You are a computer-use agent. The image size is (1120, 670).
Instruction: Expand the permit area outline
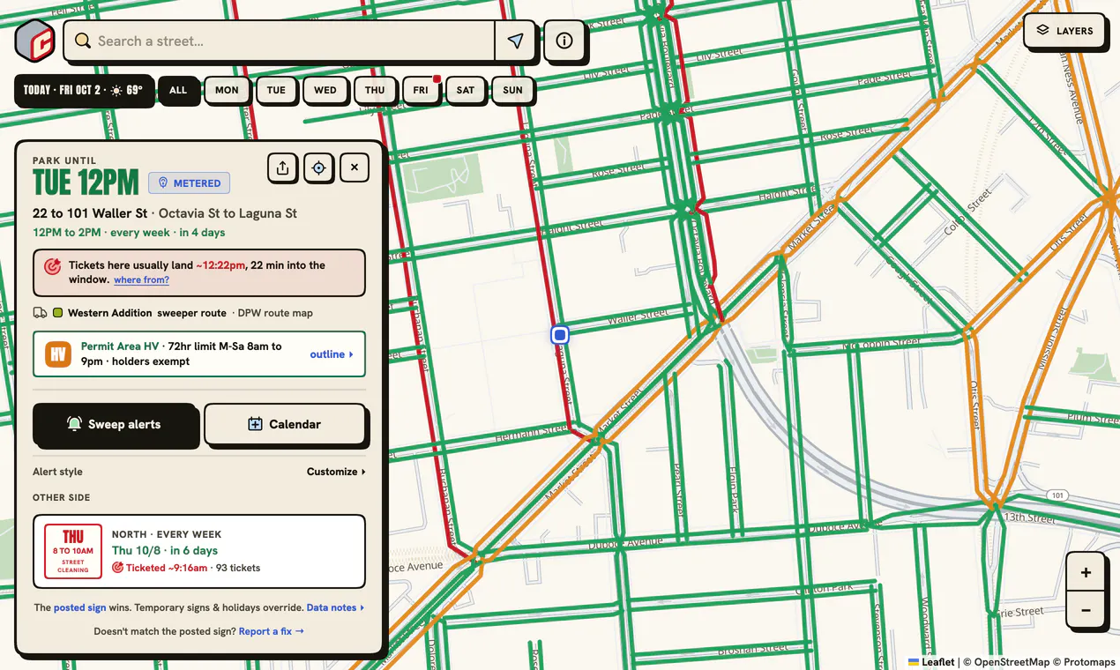[332, 354]
